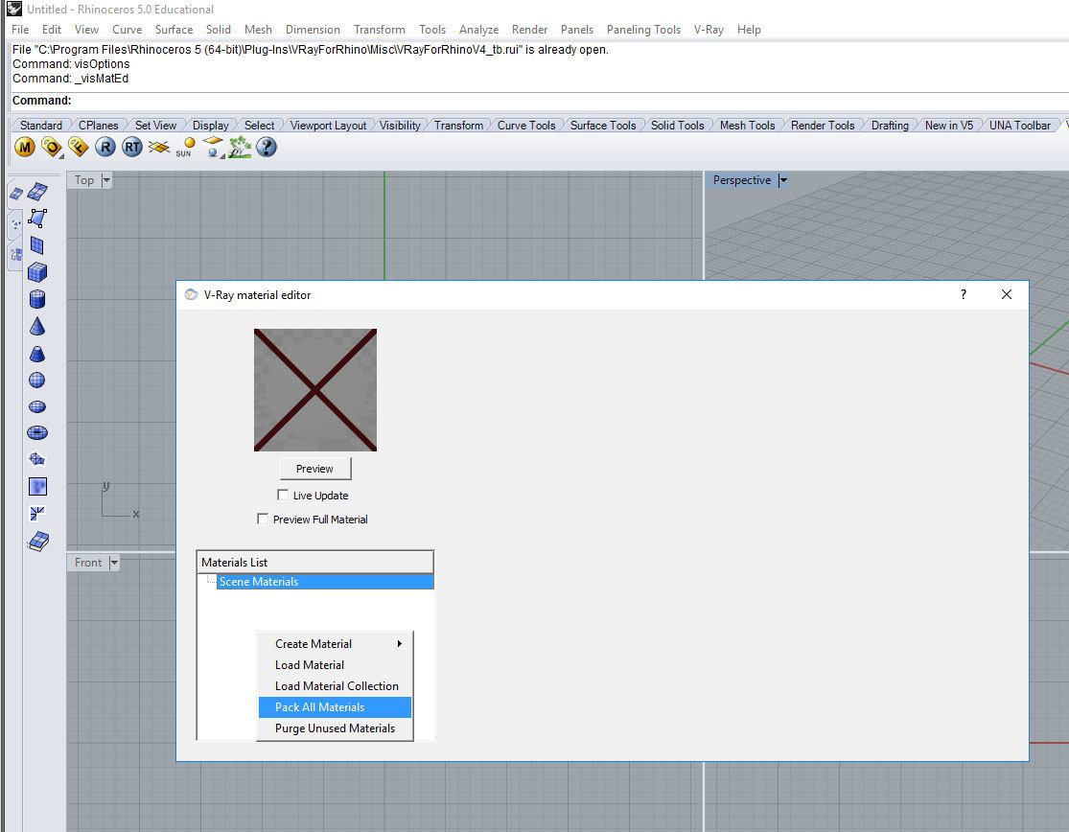Click the Top viewport title label
This screenshot has width=1069, height=832.
83,180
